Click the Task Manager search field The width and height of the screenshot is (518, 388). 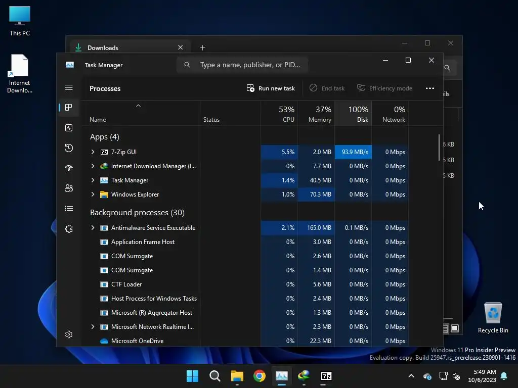(242, 65)
